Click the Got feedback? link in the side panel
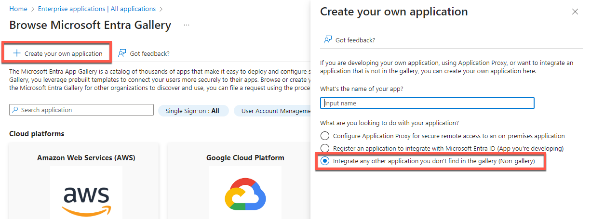 [355, 40]
